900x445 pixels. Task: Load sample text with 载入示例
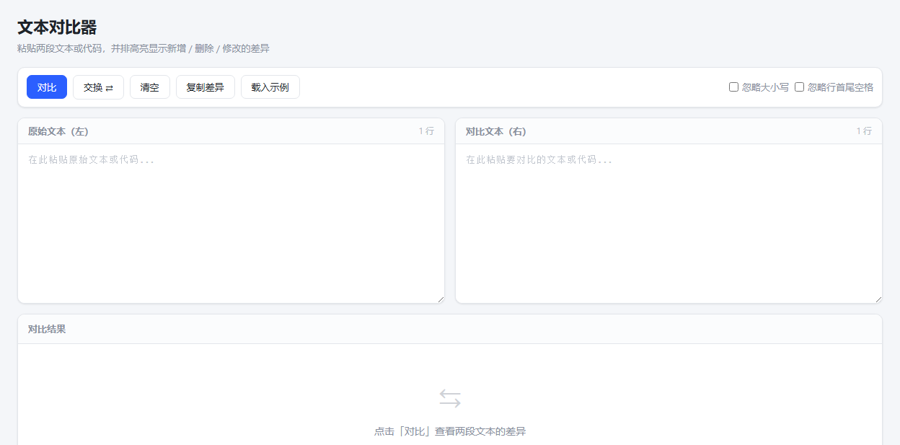(x=270, y=87)
